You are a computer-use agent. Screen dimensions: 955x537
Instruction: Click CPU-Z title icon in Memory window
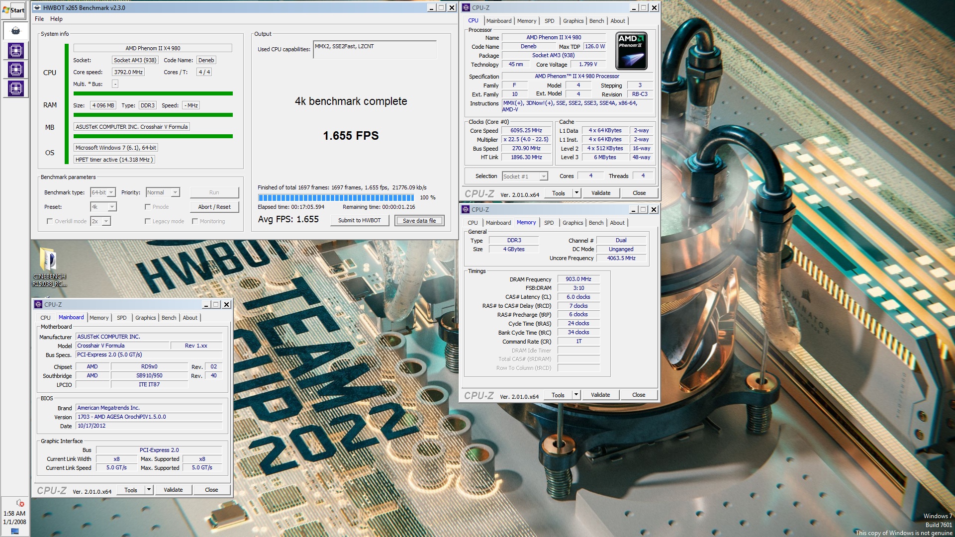click(x=466, y=209)
